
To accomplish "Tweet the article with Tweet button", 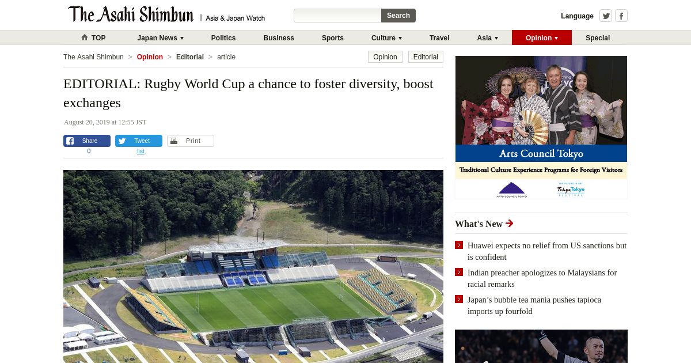I will pos(139,141).
